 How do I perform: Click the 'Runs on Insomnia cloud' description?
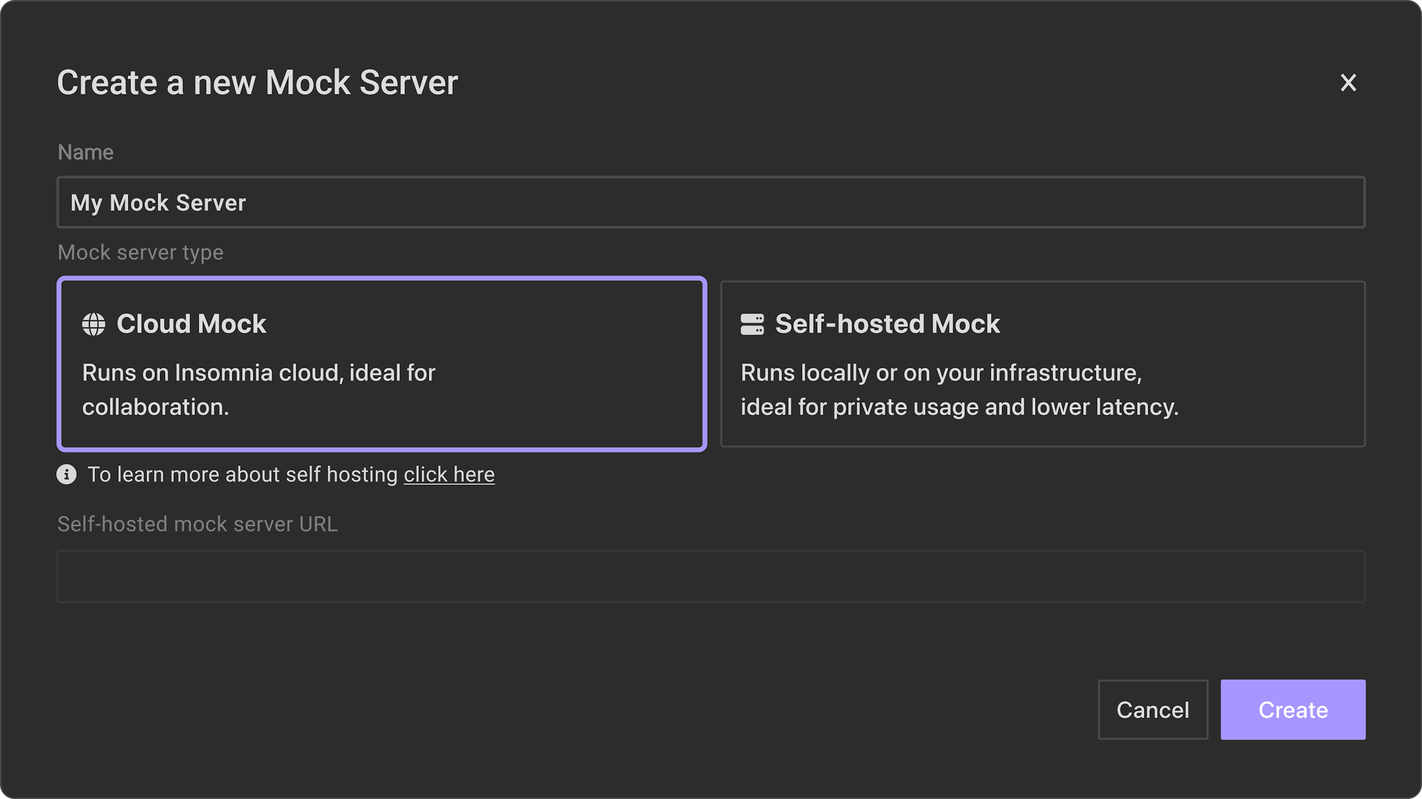point(258,390)
